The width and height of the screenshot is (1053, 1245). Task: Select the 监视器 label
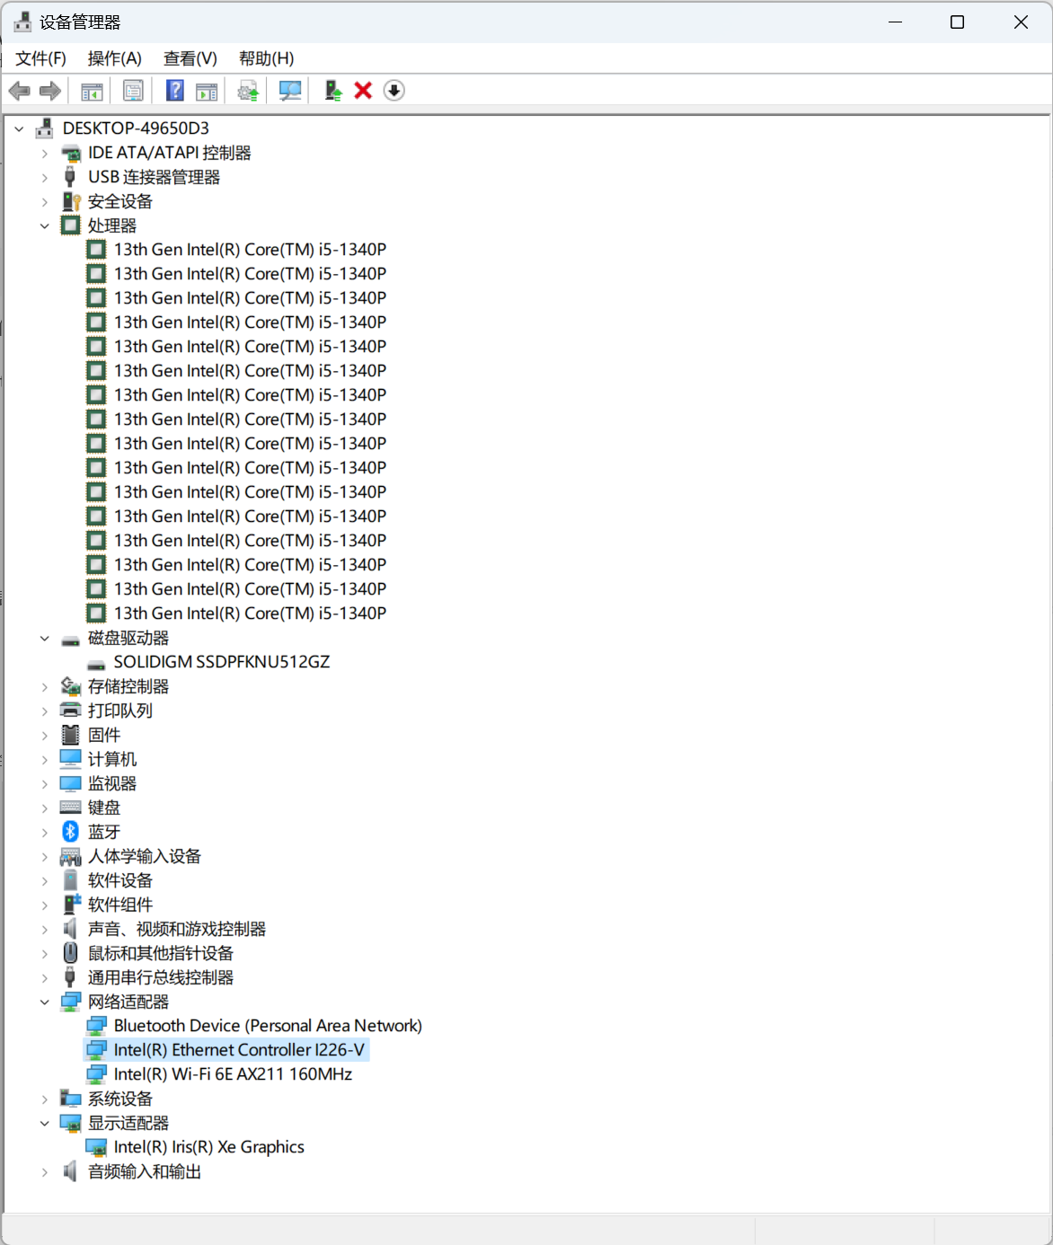point(112,783)
